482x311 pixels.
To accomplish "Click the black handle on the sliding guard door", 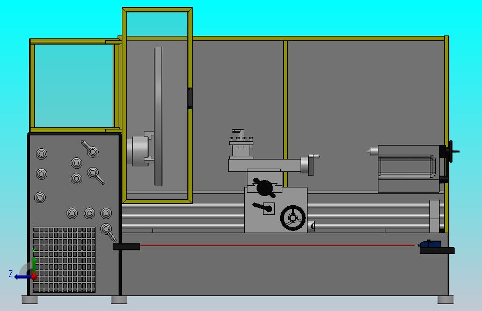I will point(190,98).
